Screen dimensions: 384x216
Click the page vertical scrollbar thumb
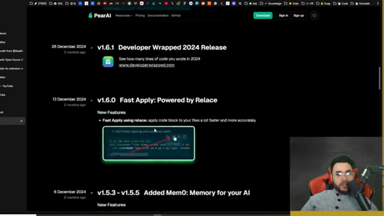click(x=379, y=78)
